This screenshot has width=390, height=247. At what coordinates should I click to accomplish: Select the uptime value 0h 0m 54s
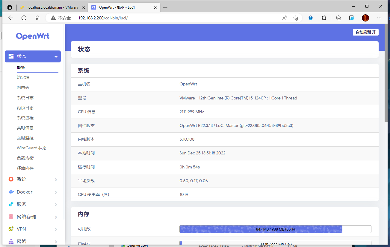190,167
